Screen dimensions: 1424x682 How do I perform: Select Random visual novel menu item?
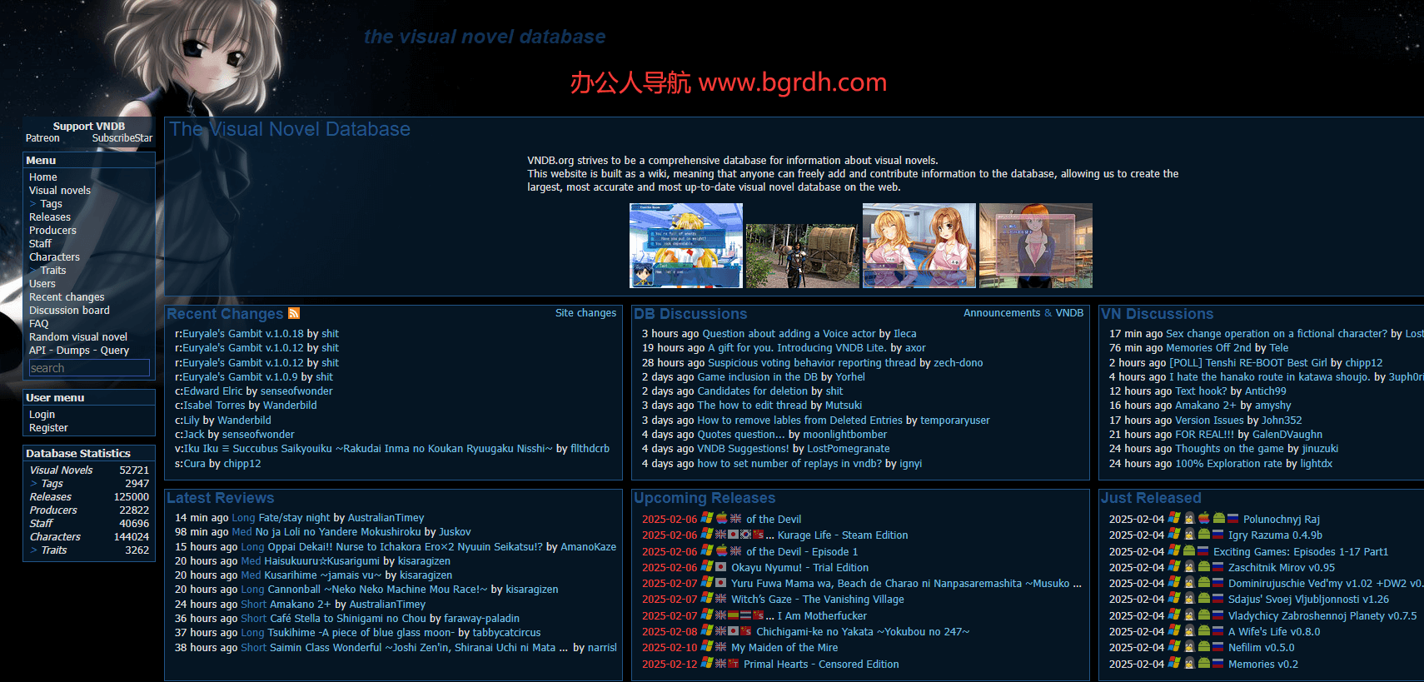(78, 337)
